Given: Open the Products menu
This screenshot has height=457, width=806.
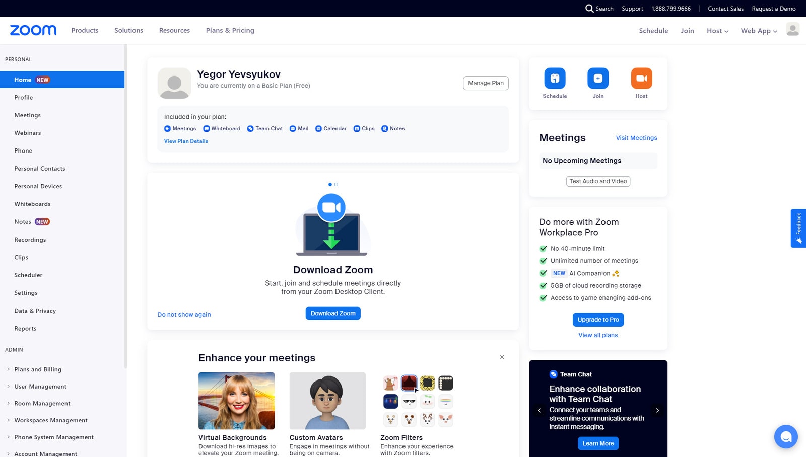Looking at the screenshot, I should click(85, 30).
